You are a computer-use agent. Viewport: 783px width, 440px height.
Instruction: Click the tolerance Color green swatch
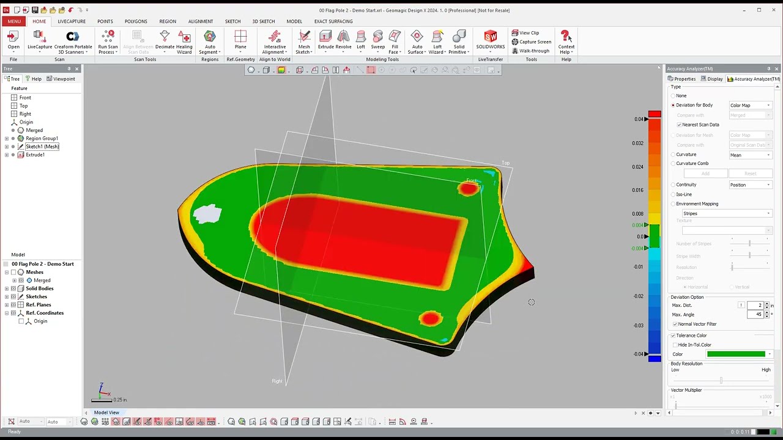pyautogui.click(x=736, y=354)
